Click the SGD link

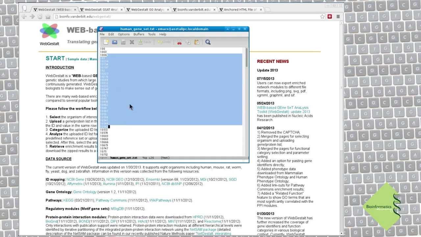click(x=233, y=179)
